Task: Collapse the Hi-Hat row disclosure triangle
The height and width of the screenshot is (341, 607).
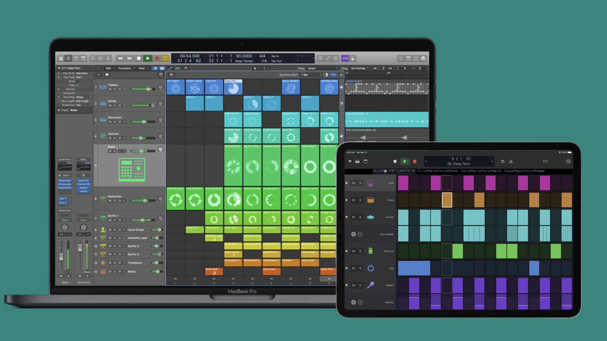Action: click(x=347, y=217)
